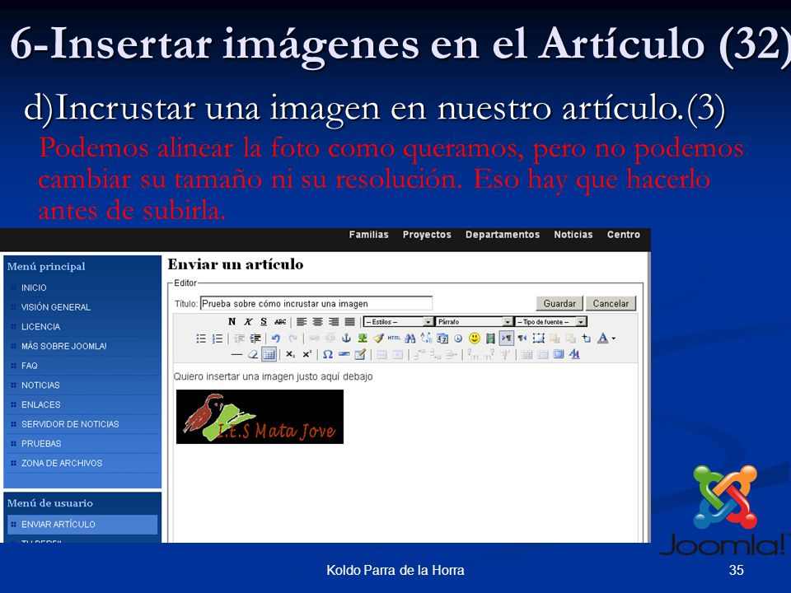Toggle center text alignment
The width and height of the screenshot is (791, 593).
pos(318,322)
